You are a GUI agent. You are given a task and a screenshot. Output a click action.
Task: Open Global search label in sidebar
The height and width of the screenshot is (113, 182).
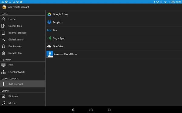16,39
